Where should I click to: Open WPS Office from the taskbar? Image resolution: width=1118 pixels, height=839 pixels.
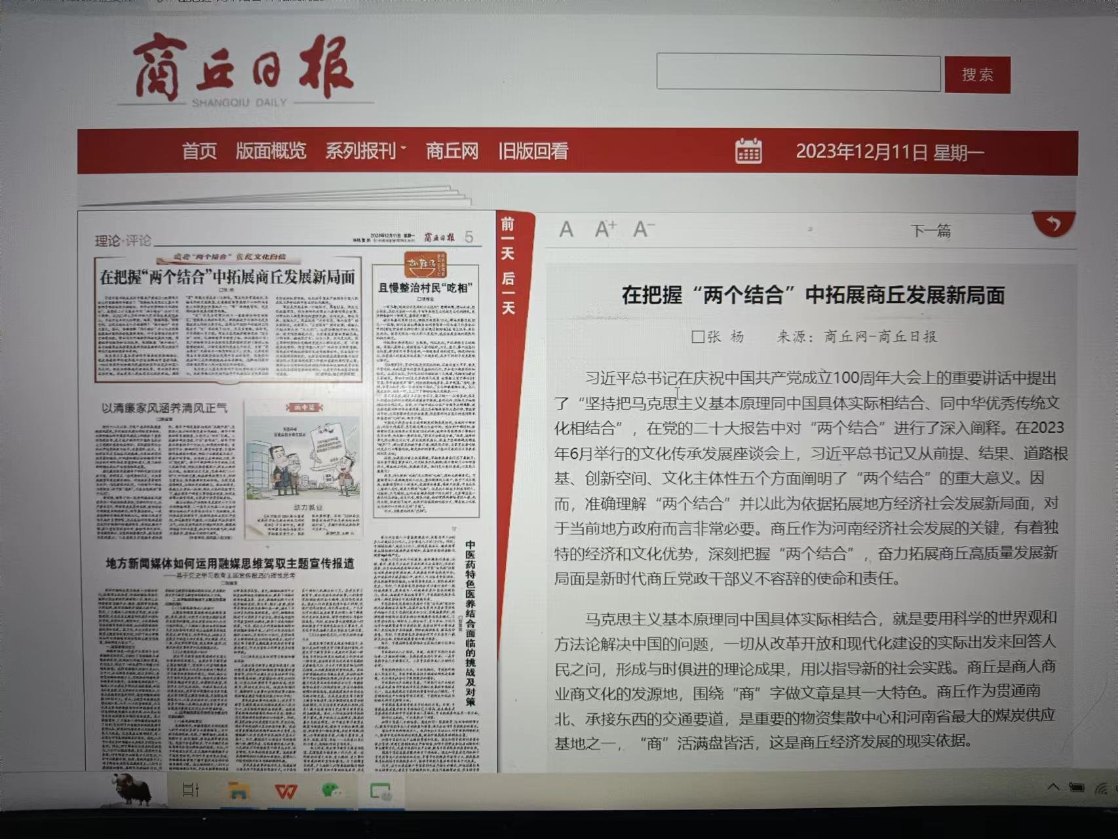(x=286, y=791)
